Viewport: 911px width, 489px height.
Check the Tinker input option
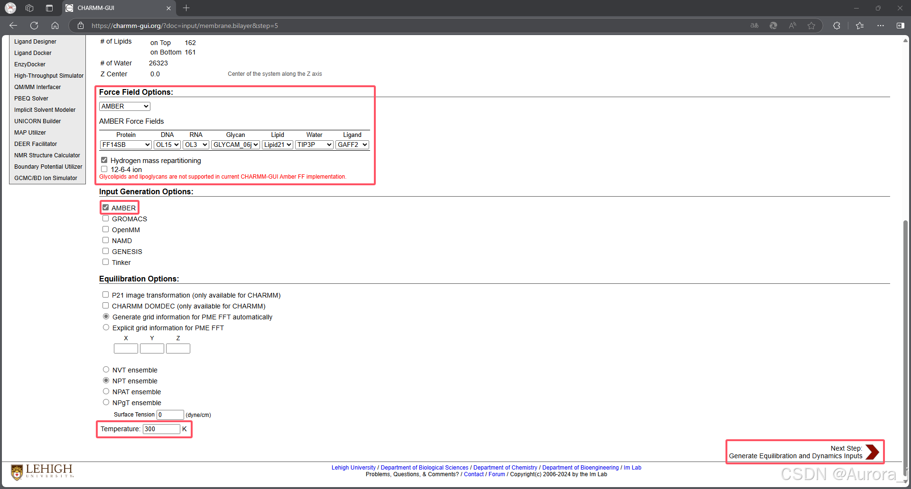(106, 262)
